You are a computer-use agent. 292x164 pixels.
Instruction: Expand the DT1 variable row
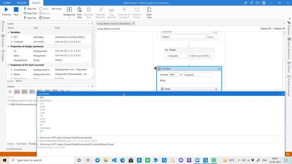pyautogui.click(x=11, y=37)
